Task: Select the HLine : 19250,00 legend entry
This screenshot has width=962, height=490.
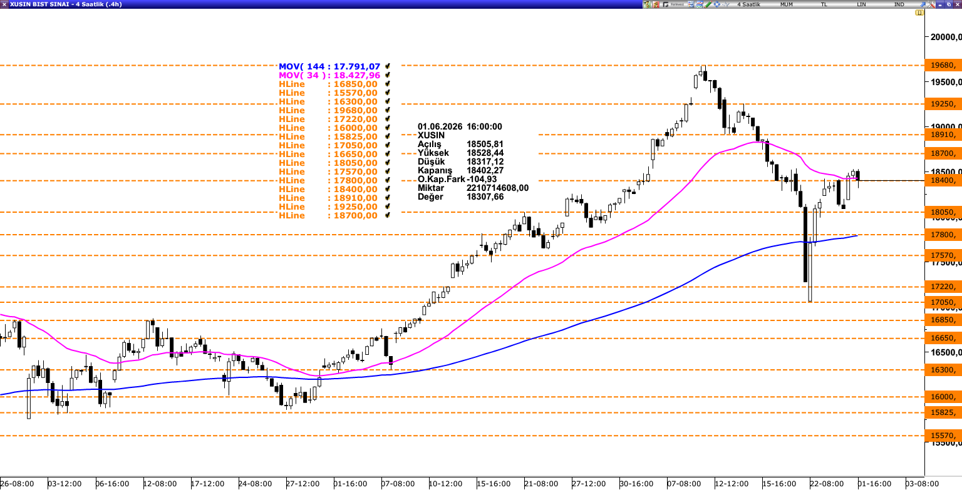Action: click(x=328, y=207)
